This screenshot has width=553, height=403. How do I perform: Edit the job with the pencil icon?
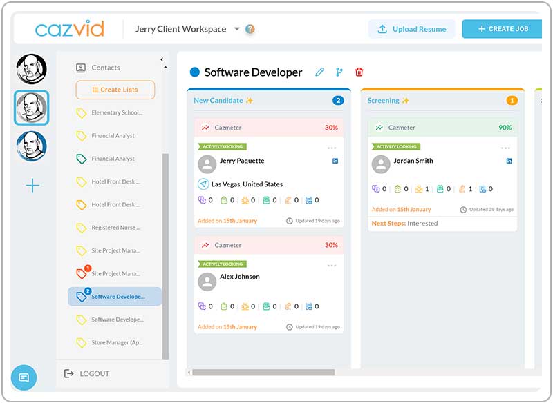pos(319,72)
